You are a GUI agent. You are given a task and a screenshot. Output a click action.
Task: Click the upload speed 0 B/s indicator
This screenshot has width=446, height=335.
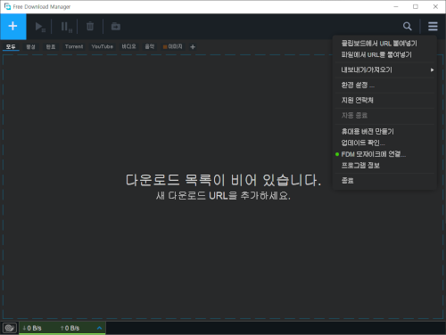click(70, 328)
